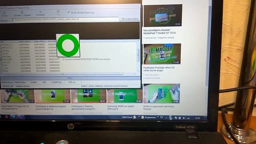The image size is (256, 144).
Task: Uncheck the RECOVERY partition checkbox
Action: 1,60
